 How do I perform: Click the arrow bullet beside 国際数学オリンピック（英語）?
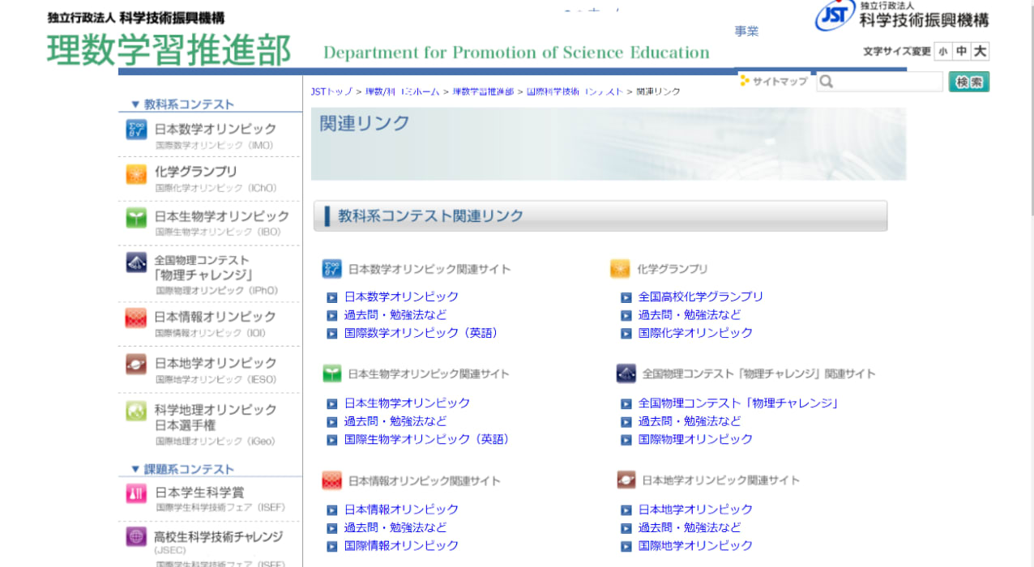[x=332, y=333]
